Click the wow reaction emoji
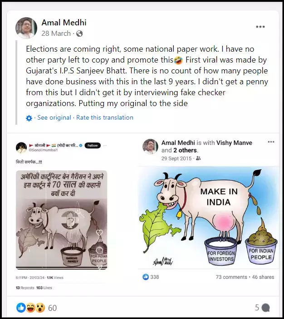 40,308
